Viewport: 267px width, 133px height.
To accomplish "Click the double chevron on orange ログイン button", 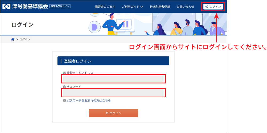I will 107,113.
